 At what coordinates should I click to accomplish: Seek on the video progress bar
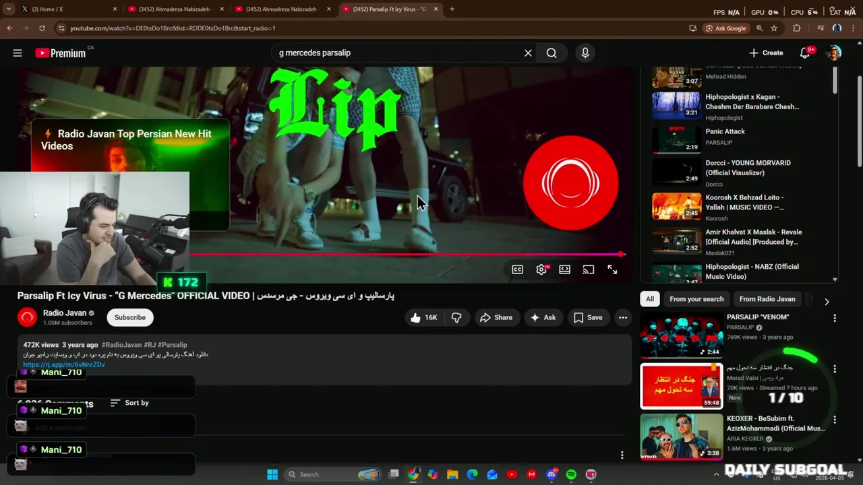pyautogui.click(x=407, y=254)
